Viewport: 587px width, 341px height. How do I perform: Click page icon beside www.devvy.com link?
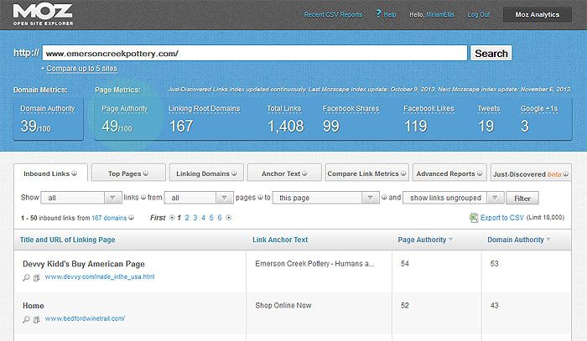[x=38, y=277]
